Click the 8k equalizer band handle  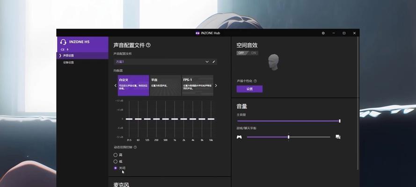click(202, 119)
